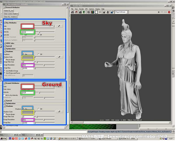Turn Sky Specular Off radio button
Screen dimensions: 176x141
click(38, 35)
